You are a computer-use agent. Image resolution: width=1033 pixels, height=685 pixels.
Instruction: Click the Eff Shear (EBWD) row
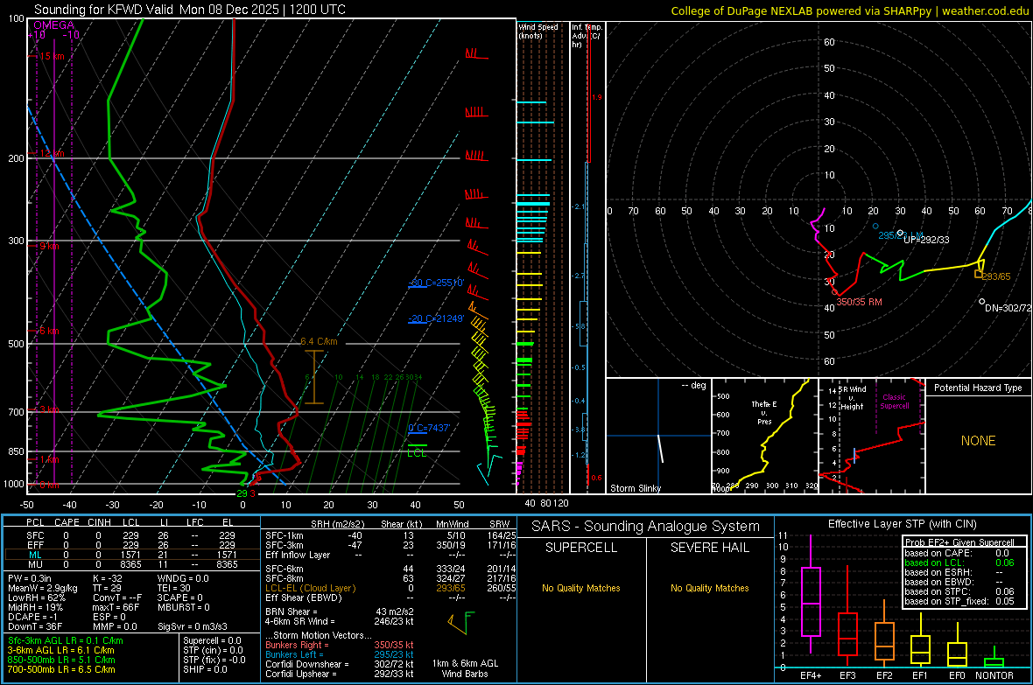coord(390,598)
